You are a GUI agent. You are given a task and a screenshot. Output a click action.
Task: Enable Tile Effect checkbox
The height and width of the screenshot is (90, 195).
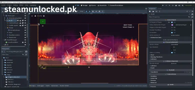tap(172, 30)
